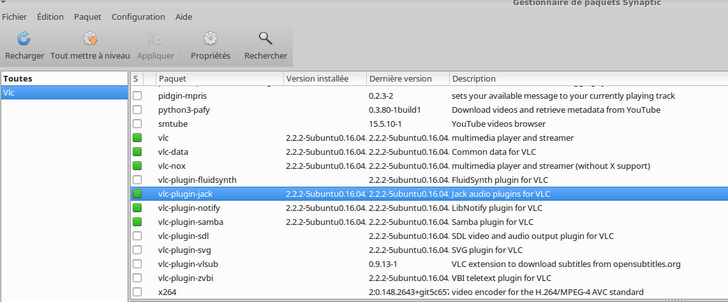Screen dimensions: 728x302
Task: Click status box of vlc-plugin-jack
Action: pos(137,194)
